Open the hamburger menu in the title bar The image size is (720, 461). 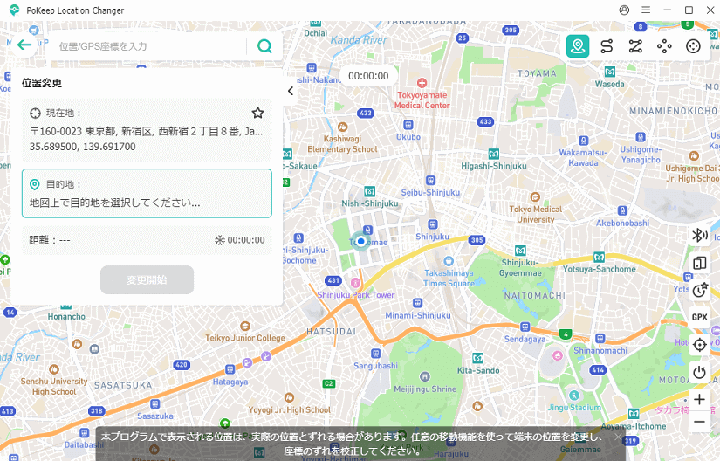point(646,10)
